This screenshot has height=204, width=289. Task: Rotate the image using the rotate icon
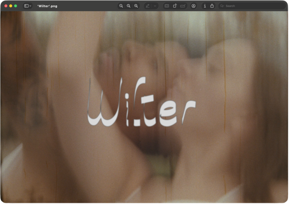(175, 6)
